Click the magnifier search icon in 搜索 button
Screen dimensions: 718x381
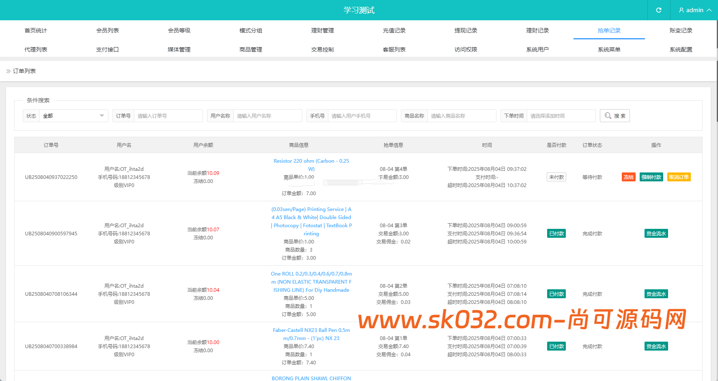click(x=608, y=116)
